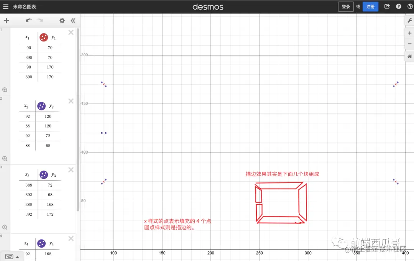Viewport: 414px width, 261px height.
Task: Select the x2 column header
Action: tap(26, 106)
